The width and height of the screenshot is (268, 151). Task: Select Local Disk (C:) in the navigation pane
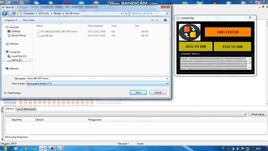pyautogui.click(x=17, y=56)
